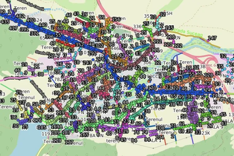This screenshot has width=234, height=156.
Task: Click the label 73
Action: coord(116,122)
